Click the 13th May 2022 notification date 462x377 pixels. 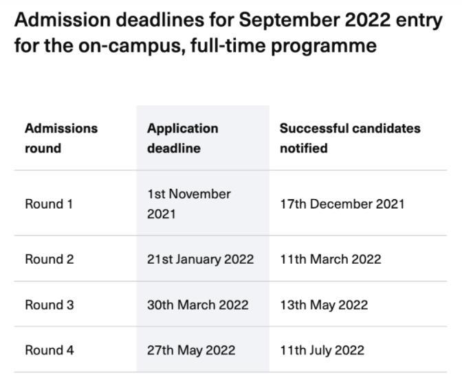pos(324,305)
